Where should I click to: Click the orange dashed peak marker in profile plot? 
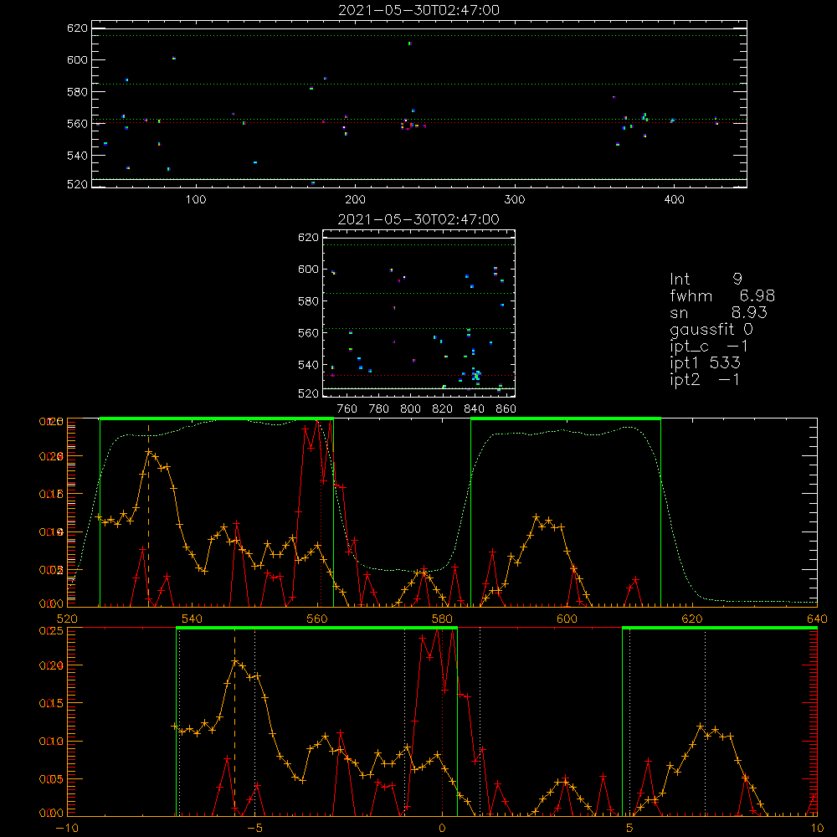(148, 515)
